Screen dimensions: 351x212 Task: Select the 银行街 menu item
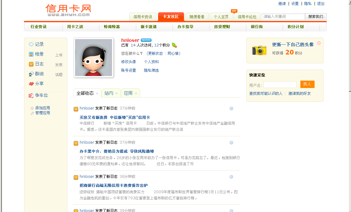(257, 27)
